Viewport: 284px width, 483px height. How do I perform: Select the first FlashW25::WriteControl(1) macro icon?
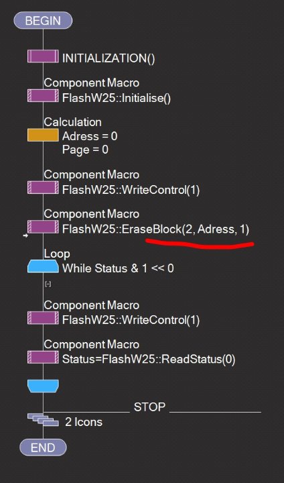coord(43,187)
